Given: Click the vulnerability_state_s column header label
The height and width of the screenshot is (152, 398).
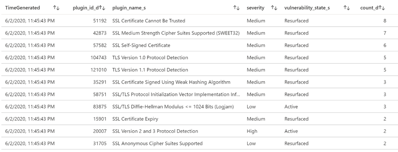Looking at the screenshot, I should point(307,8).
